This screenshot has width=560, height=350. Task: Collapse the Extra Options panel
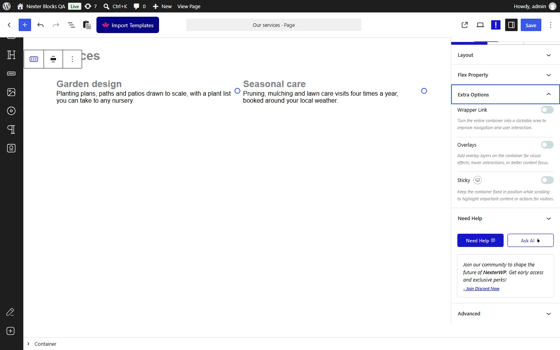pos(505,94)
